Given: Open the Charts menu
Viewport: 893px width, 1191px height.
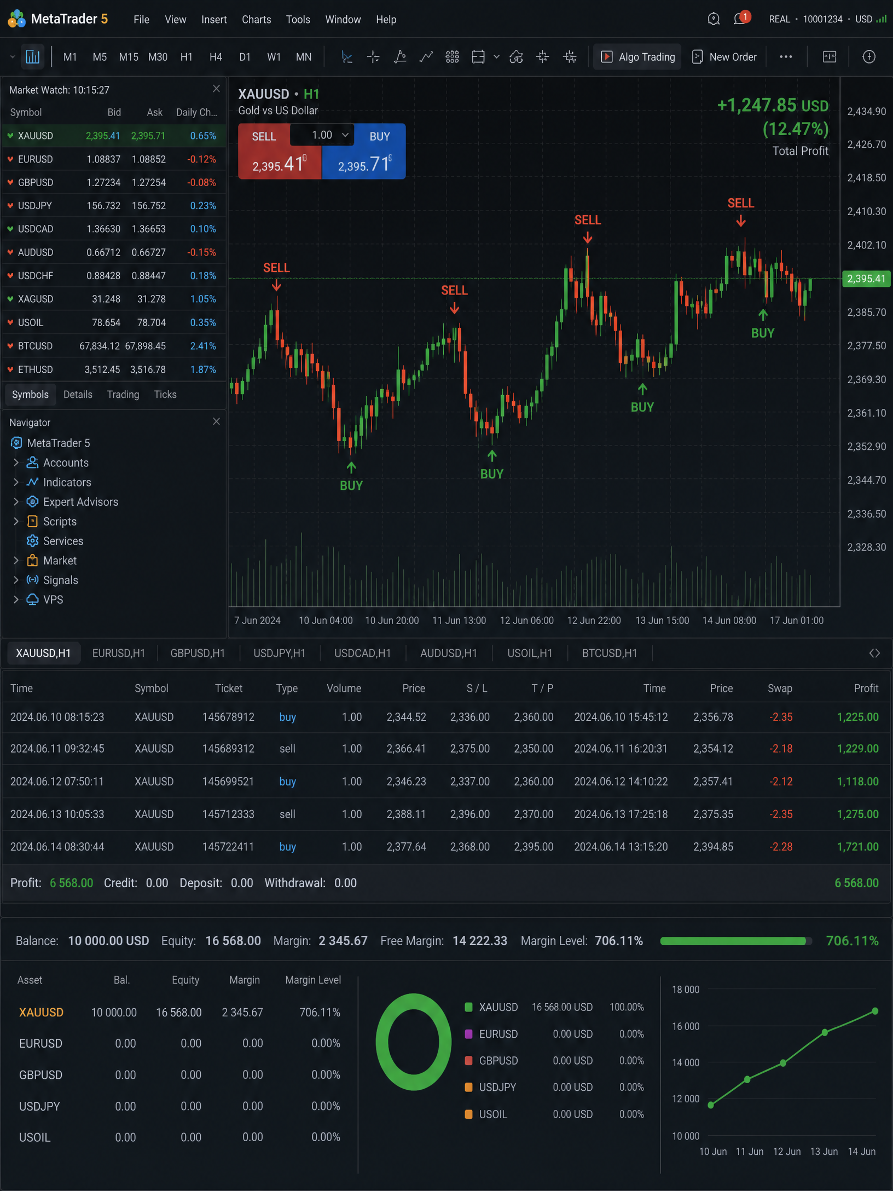Looking at the screenshot, I should point(257,19).
